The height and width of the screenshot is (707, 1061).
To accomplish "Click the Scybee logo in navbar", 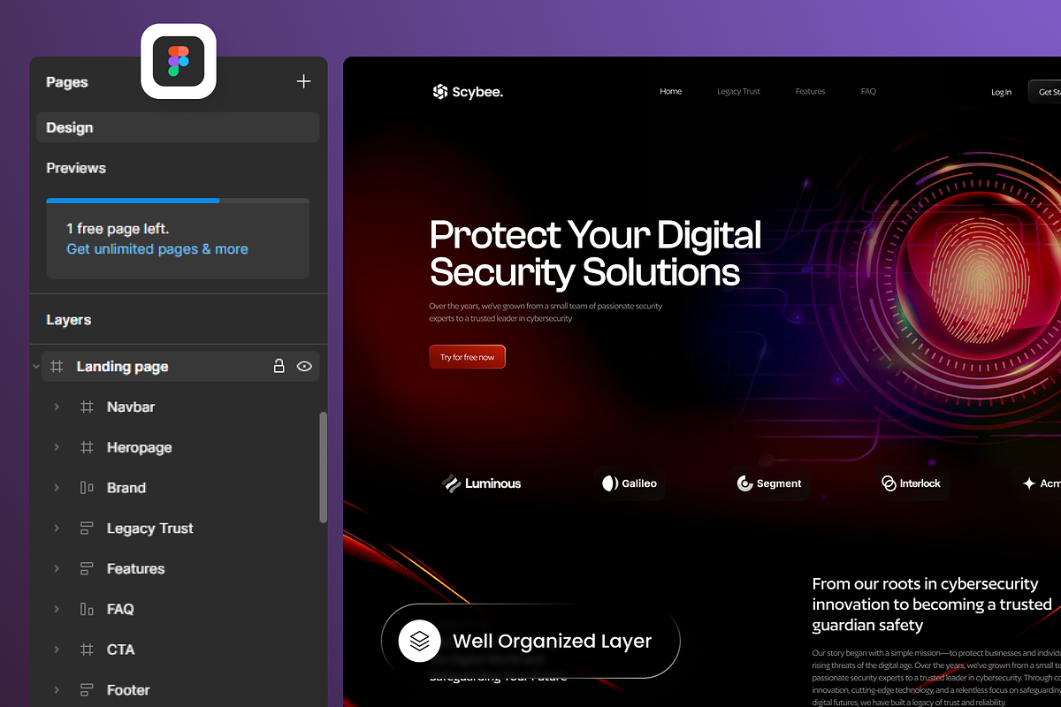I will tap(468, 91).
